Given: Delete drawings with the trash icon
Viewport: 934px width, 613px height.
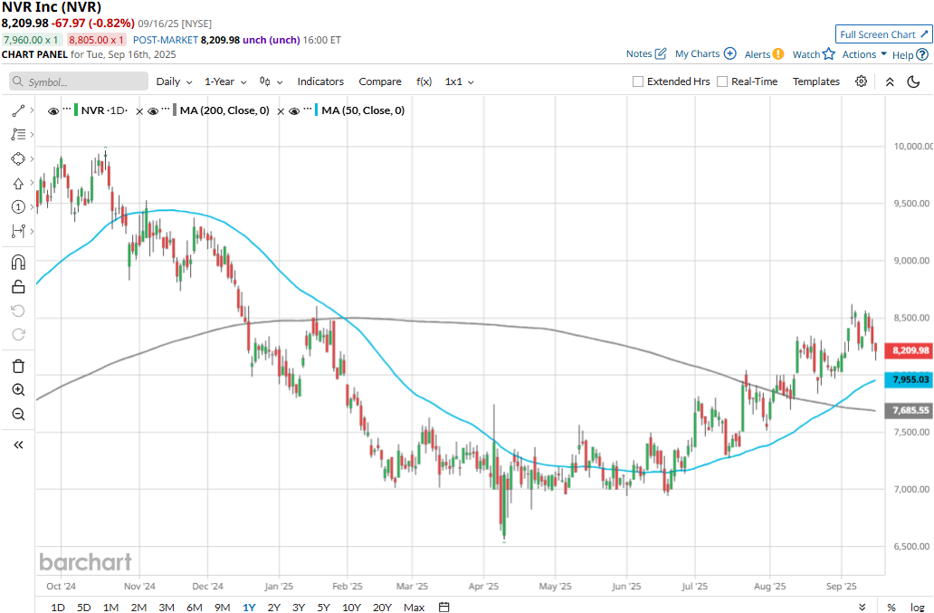Looking at the screenshot, I should (x=18, y=366).
